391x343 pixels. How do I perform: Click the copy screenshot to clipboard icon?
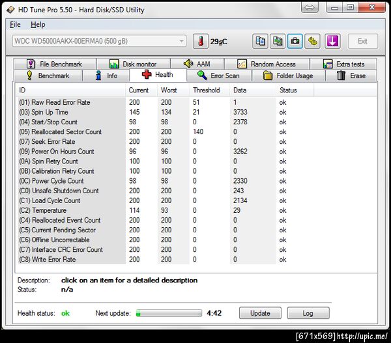[x=278, y=41]
